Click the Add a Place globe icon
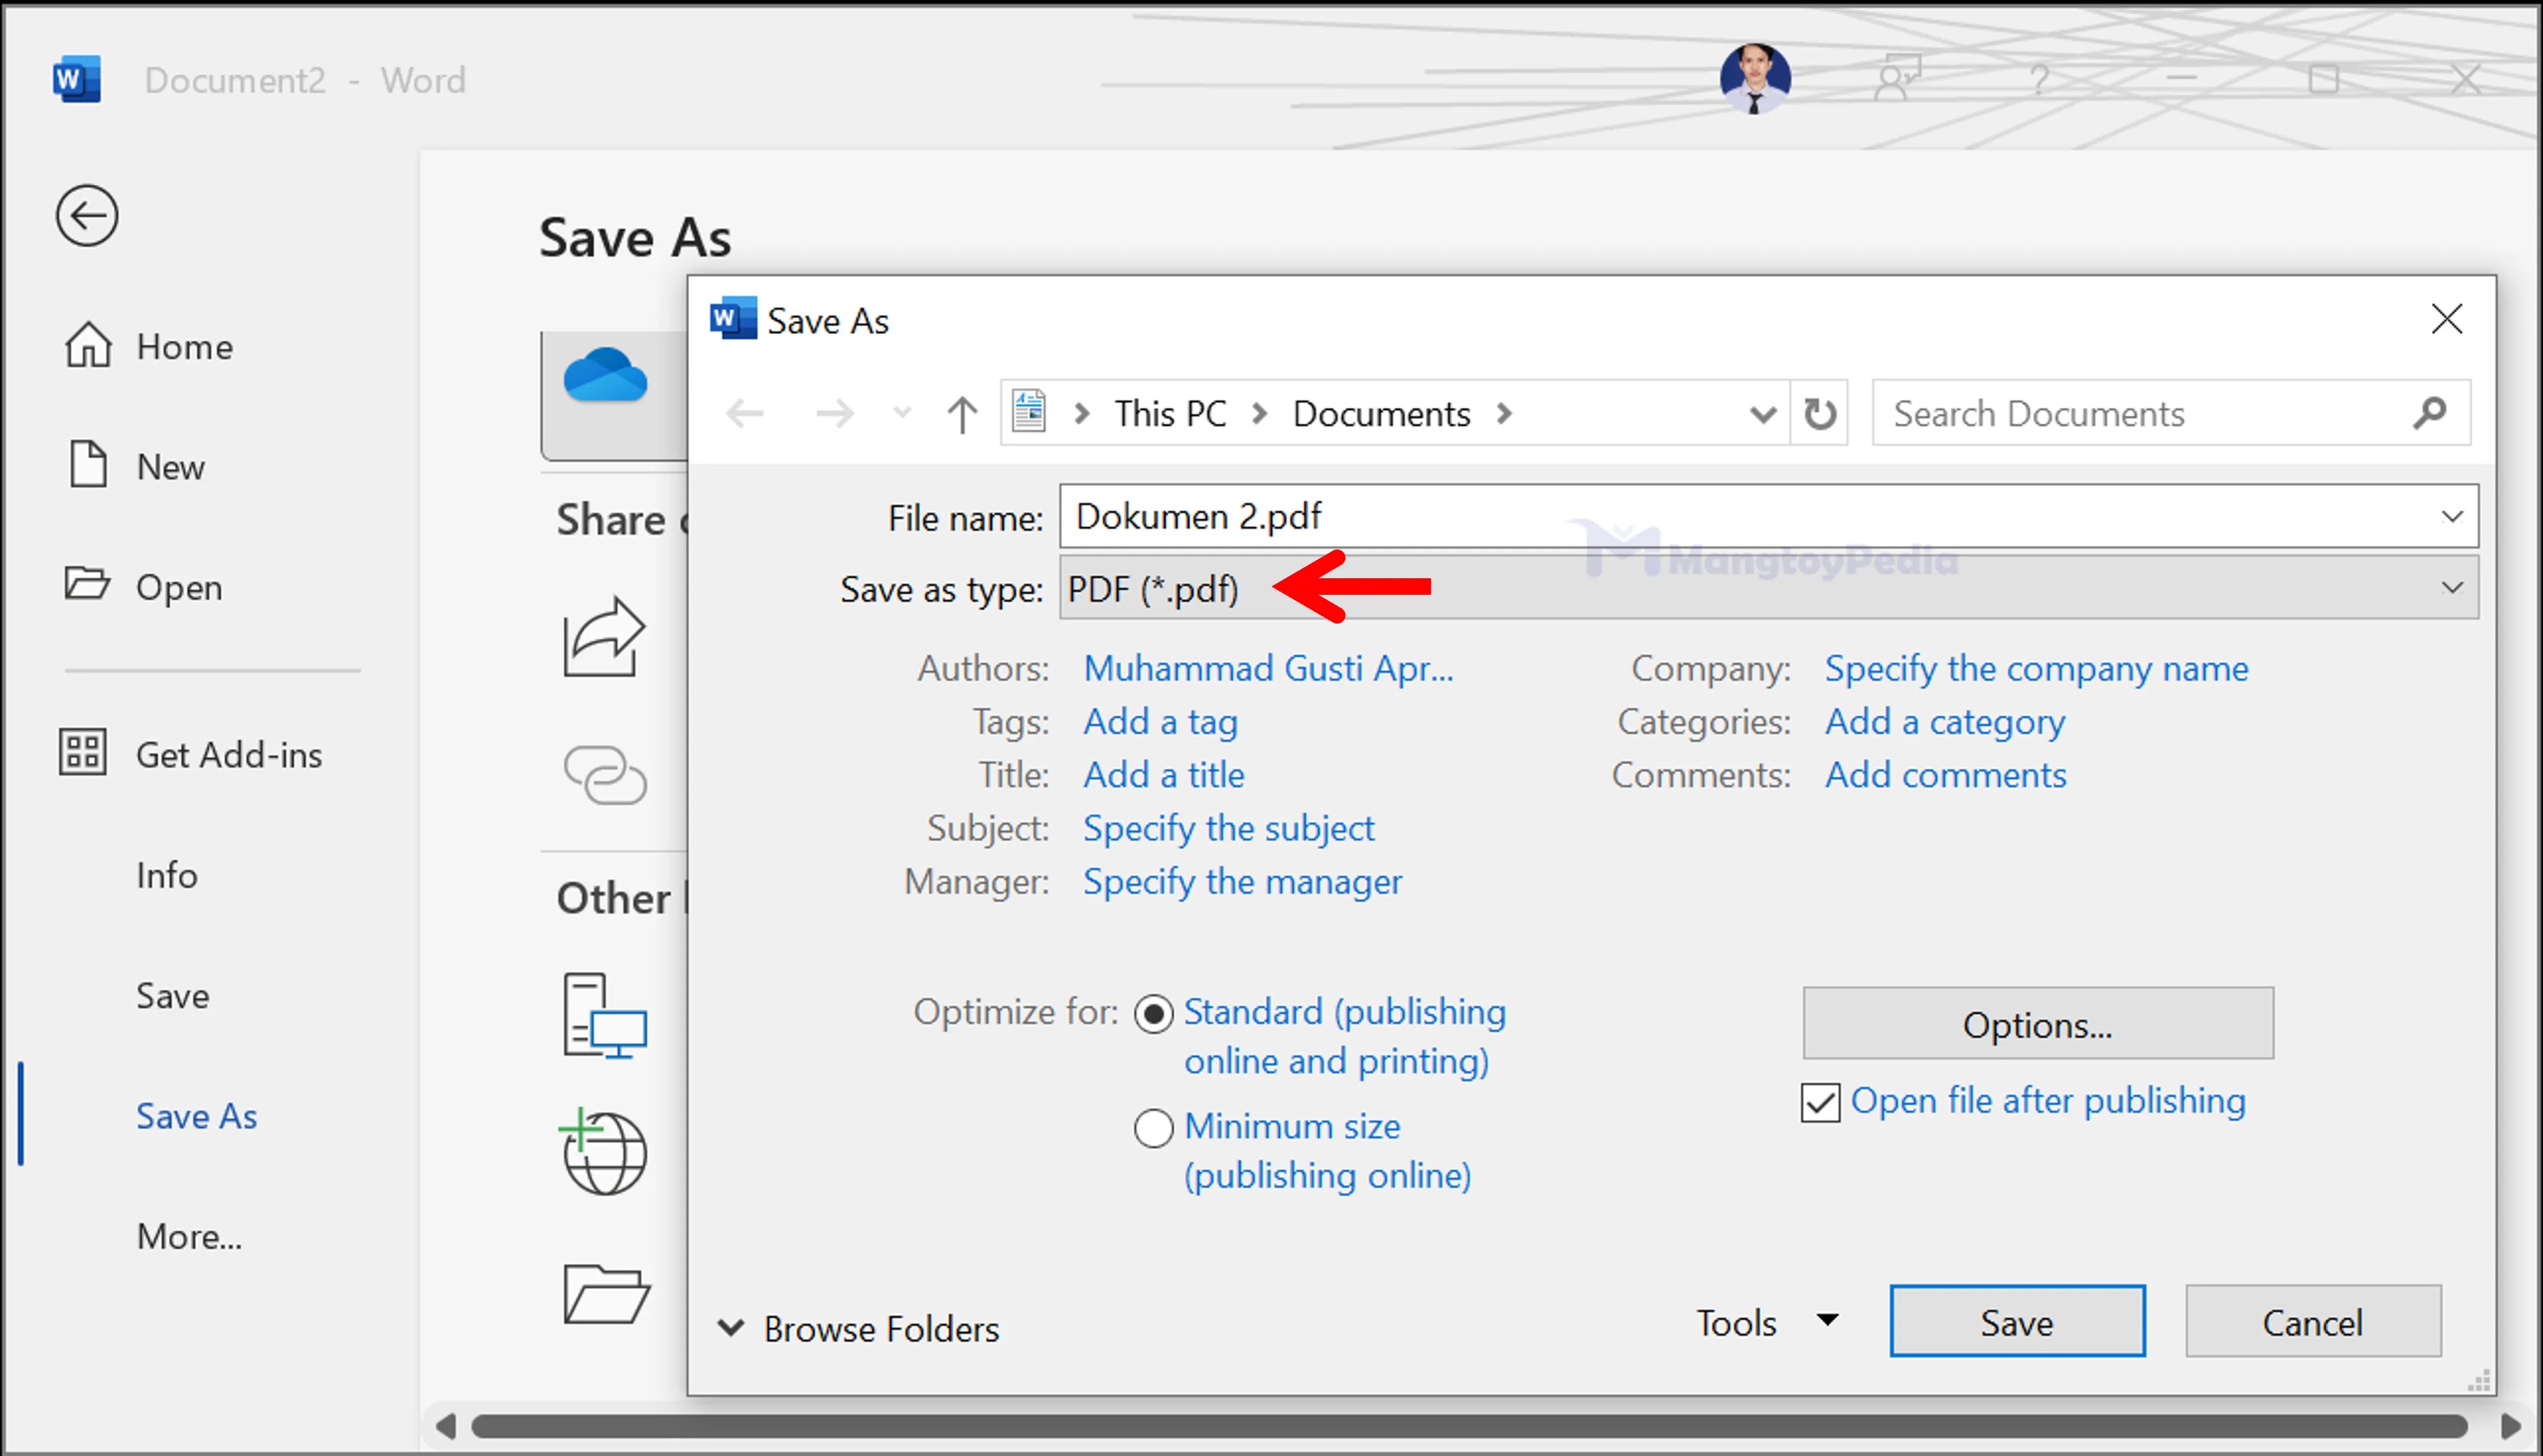 (x=604, y=1151)
